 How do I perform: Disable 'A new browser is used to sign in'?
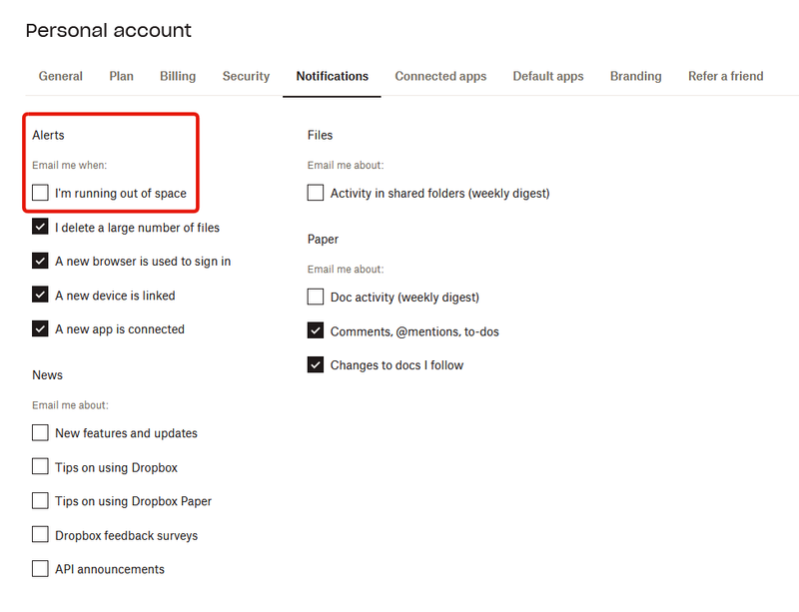pyautogui.click(x=40, y=261)
